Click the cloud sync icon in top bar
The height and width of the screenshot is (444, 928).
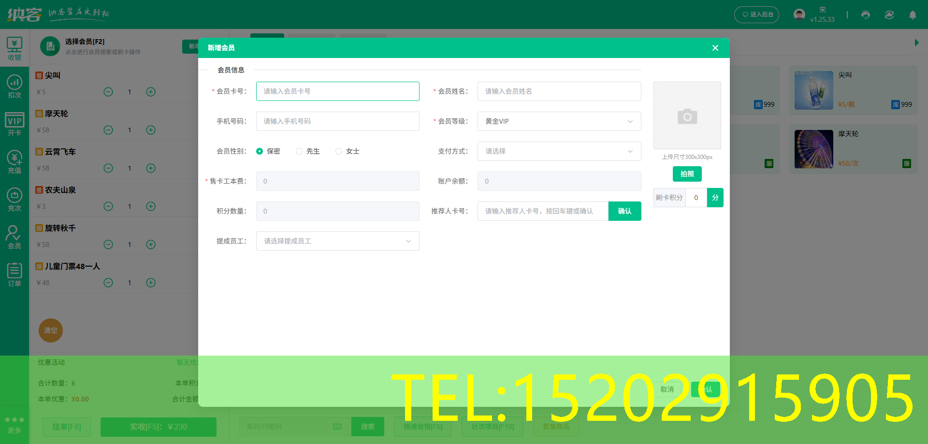pos(889,15)
